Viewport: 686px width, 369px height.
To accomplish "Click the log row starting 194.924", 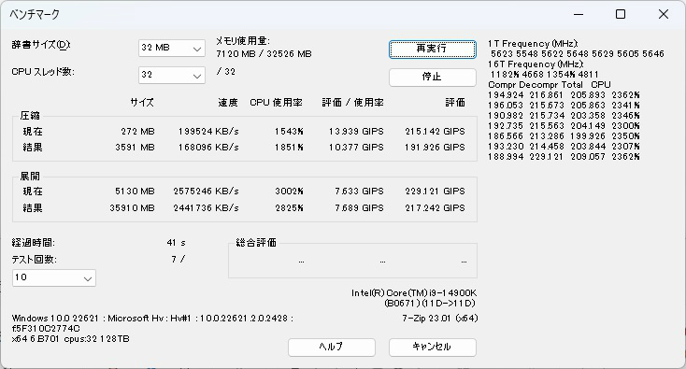I will (564, 95).
